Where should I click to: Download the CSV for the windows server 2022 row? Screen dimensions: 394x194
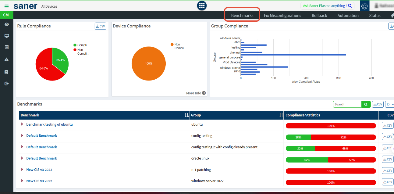coord(388,182)
